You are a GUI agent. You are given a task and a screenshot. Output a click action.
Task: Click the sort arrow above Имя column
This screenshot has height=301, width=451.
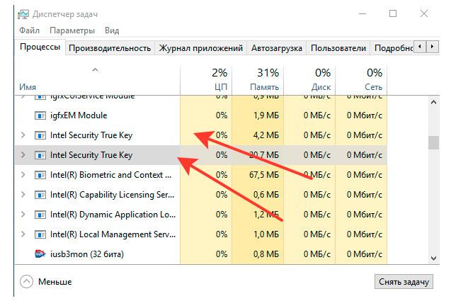tap(95, 70)
